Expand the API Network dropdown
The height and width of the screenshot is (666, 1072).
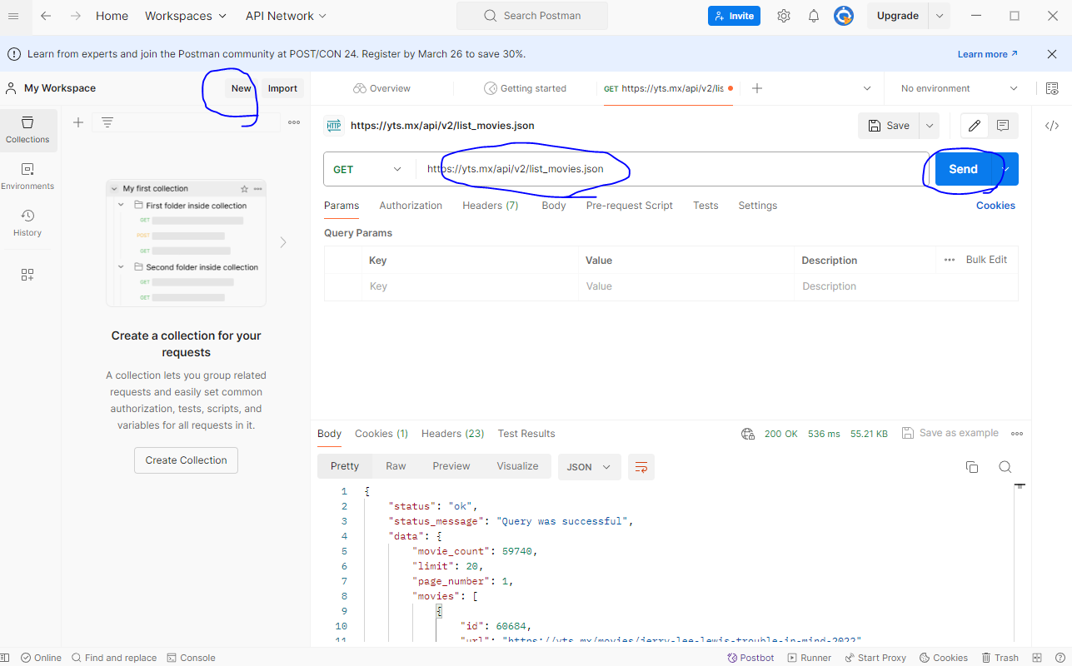coord(286,16)
